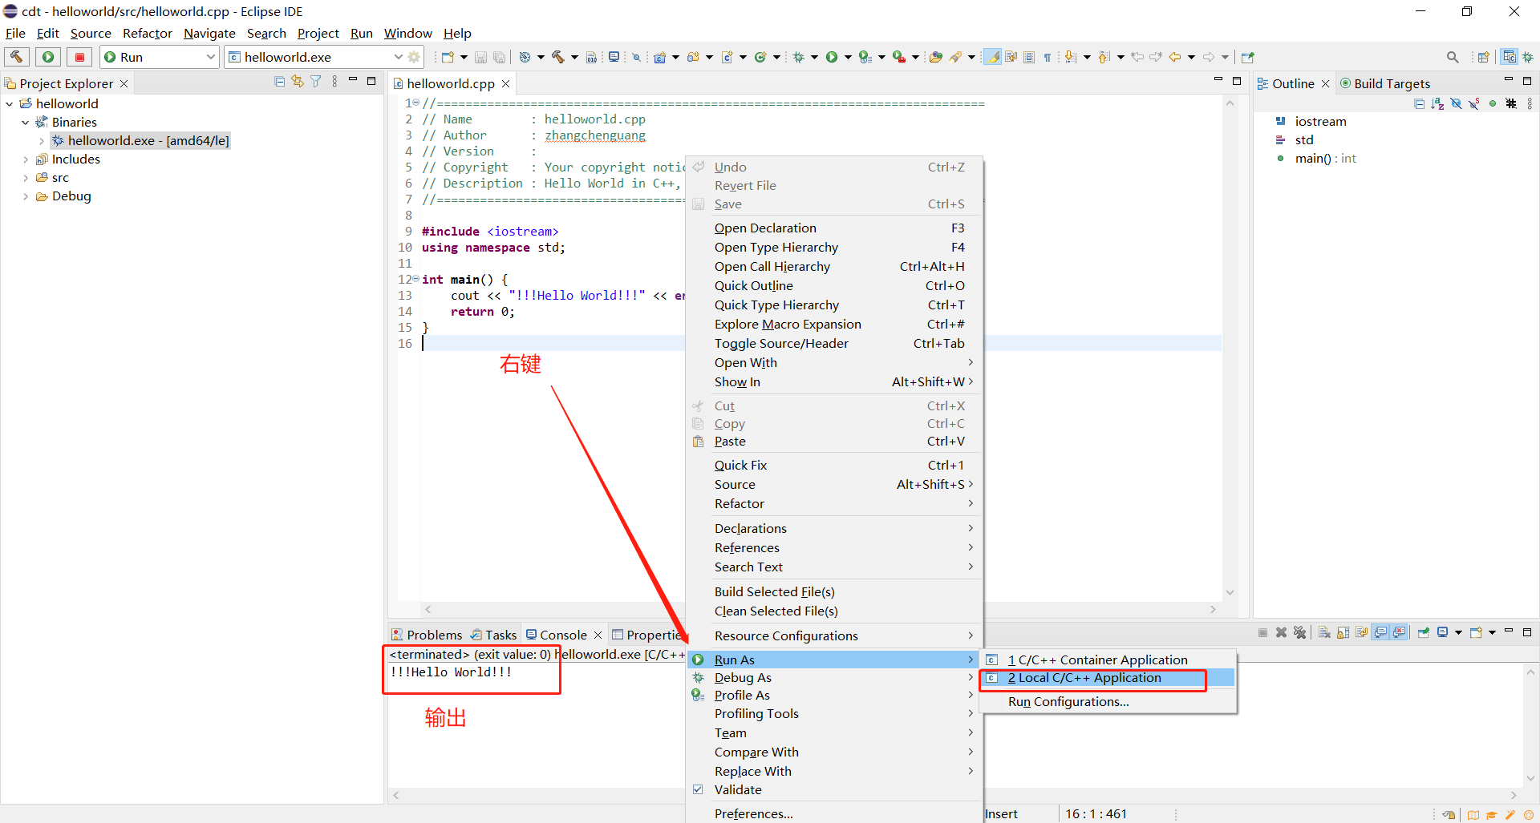Click Preferences... in context menu
The image size is (1540, 823).
pos(834,813)
